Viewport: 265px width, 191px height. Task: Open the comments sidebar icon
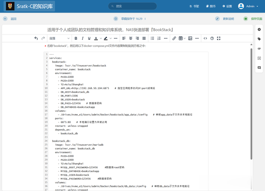pyautogui.click(x=259, y=68)
